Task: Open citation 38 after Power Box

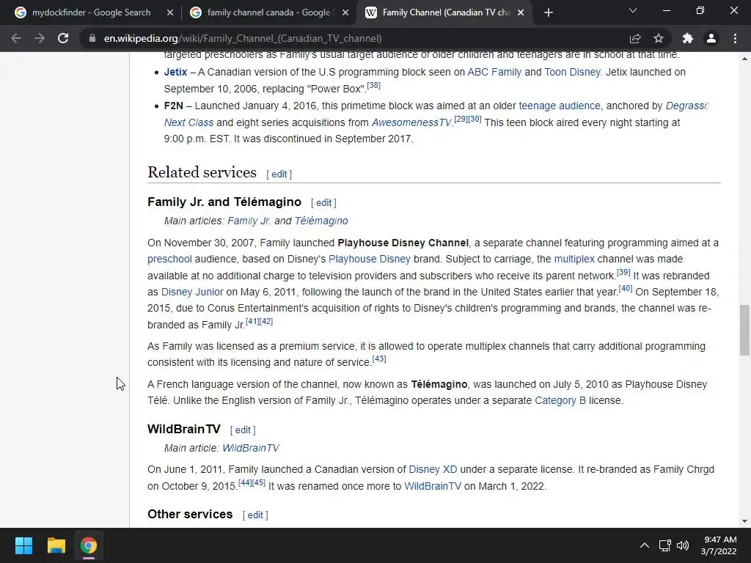Action: [x=373, y=85]
